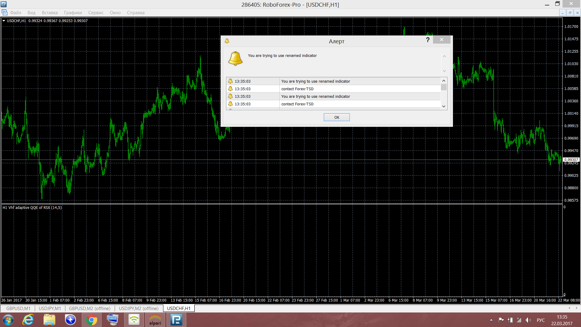
Task: Open the Alpari terminal from taskbar
Action: click(155, 320)
